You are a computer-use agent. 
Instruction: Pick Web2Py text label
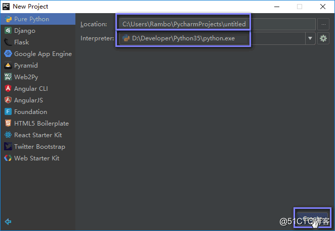(x=26, y=77)
